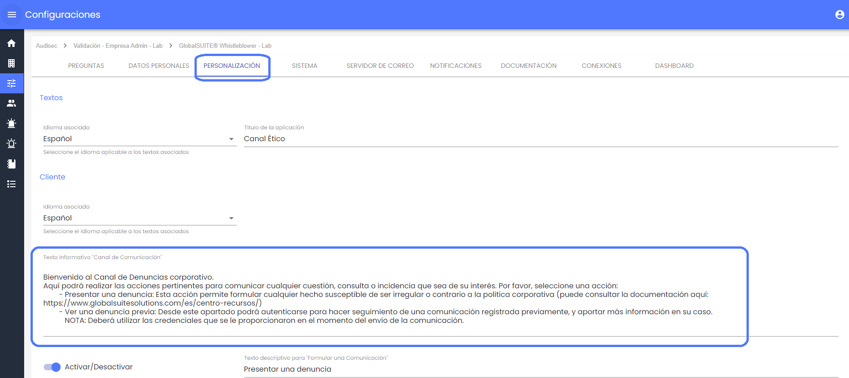Open the users group sidebar icon
Screen dimensions: 849x378
coord(11,103)
